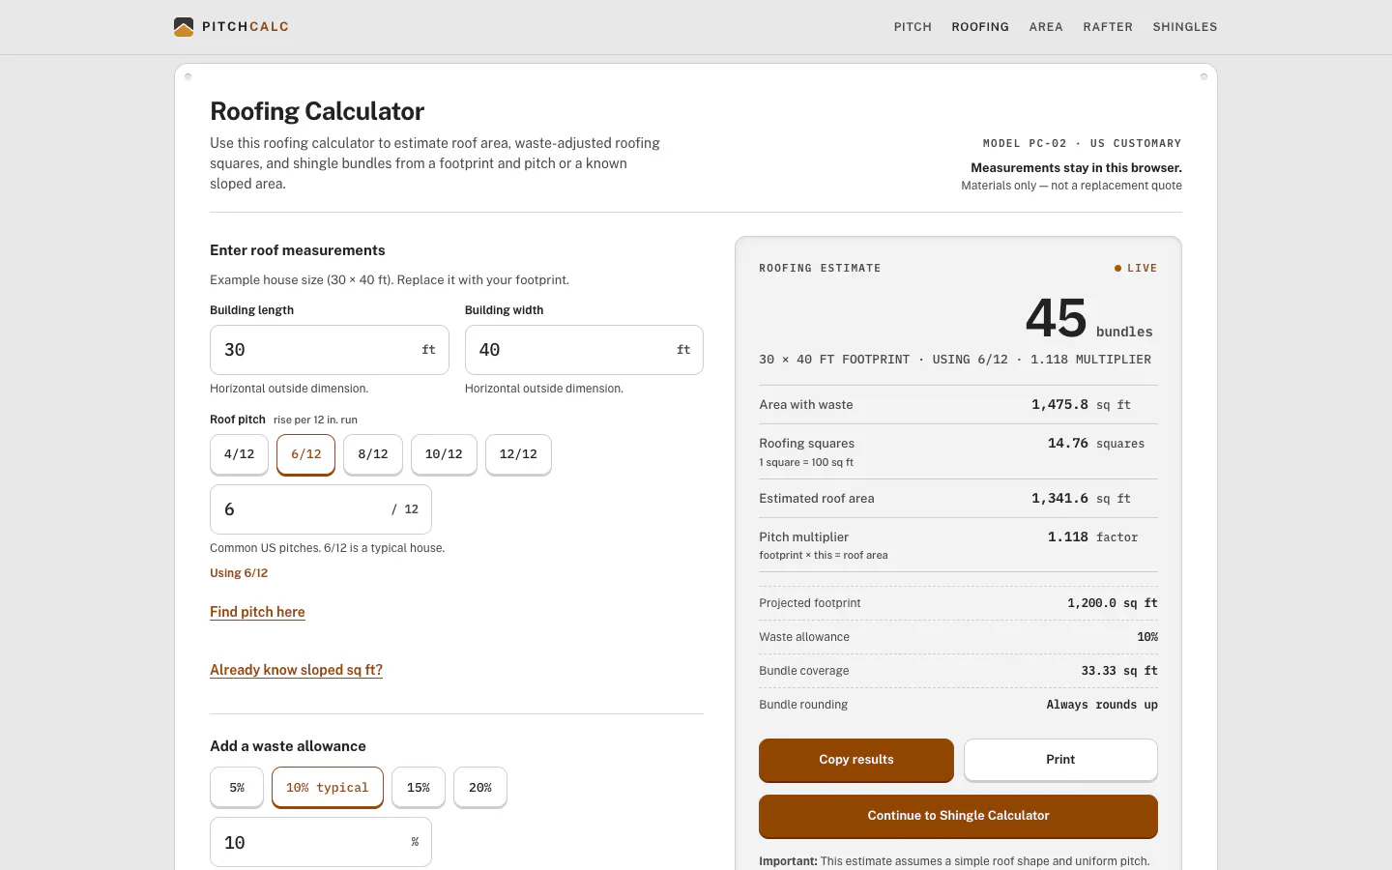Open the RAFTER nav item
The width and height of the screenshot is (1392, 870).
1108,27
